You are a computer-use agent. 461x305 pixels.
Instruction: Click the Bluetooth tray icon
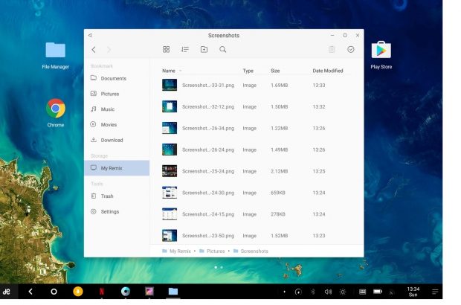point(313,292)
